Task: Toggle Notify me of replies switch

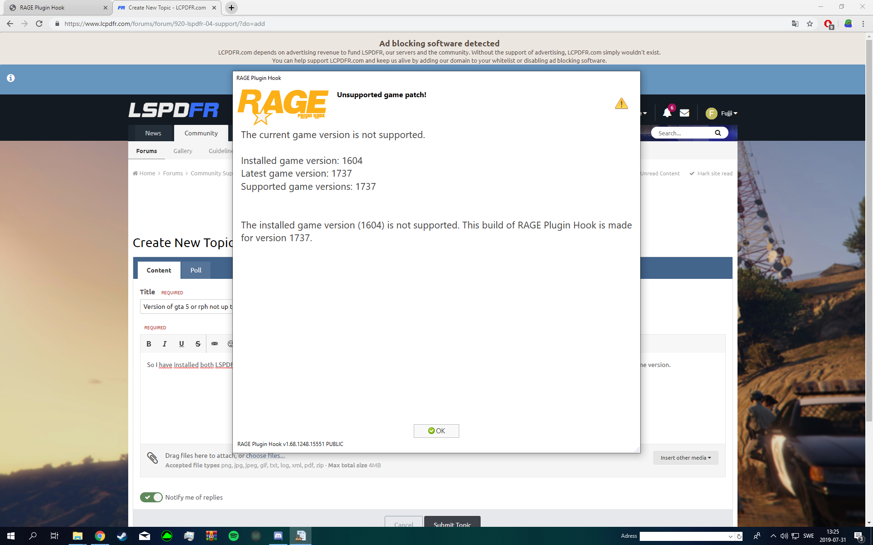Action: tap(151, 497)
